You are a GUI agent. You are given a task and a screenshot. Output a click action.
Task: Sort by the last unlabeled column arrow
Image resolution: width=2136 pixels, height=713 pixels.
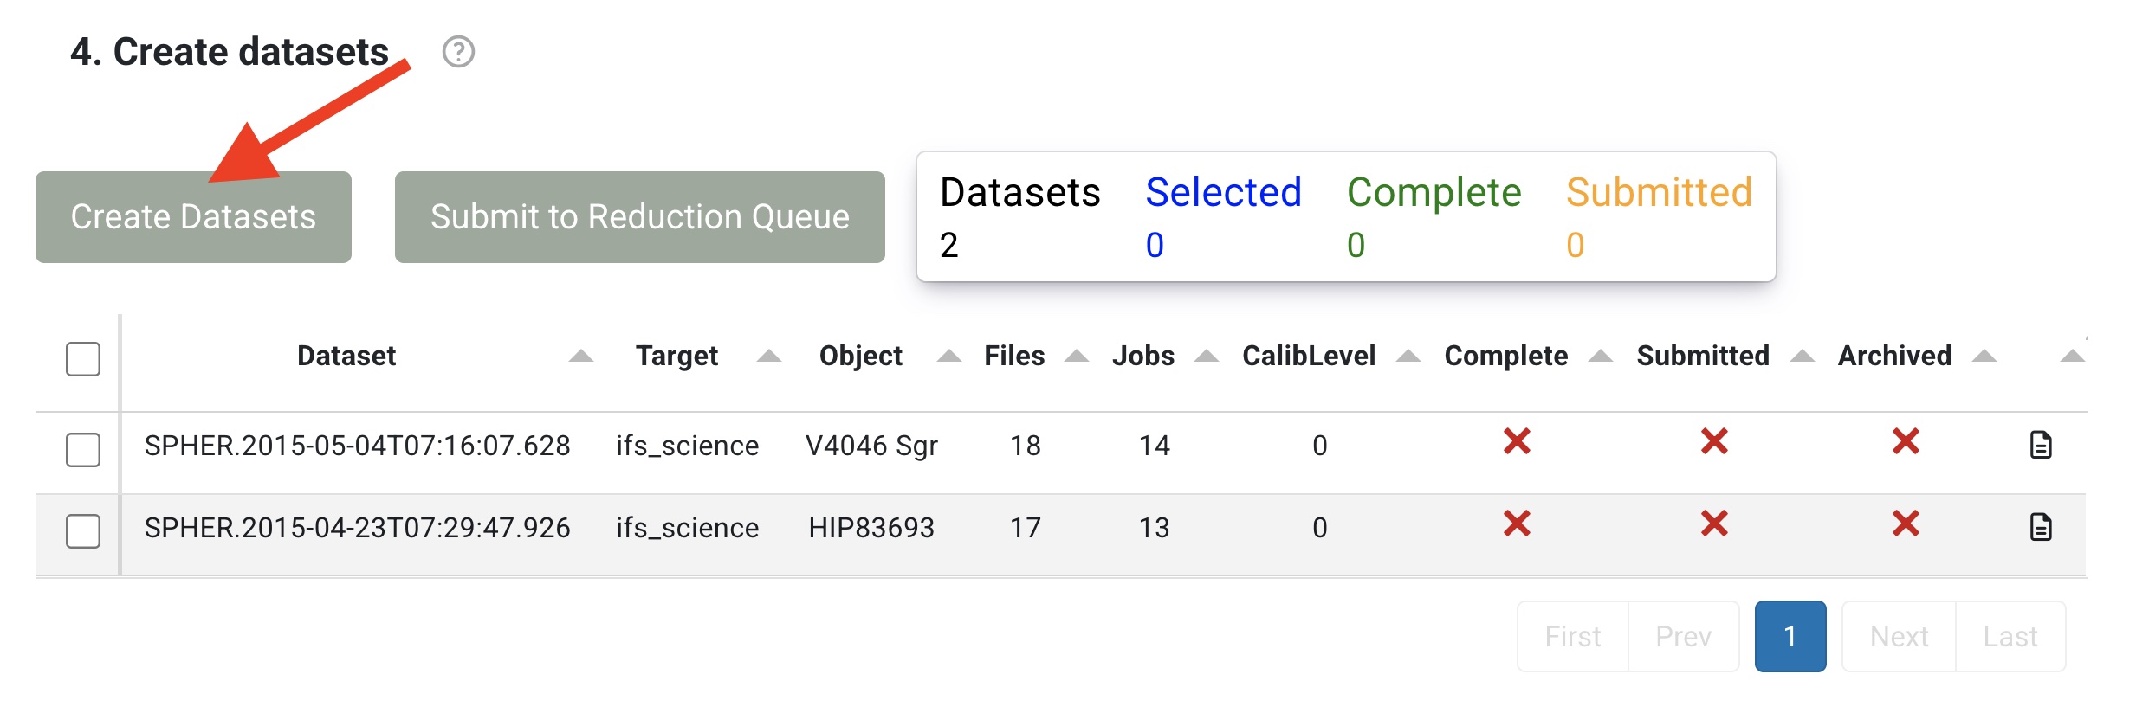pos(2073,356)
